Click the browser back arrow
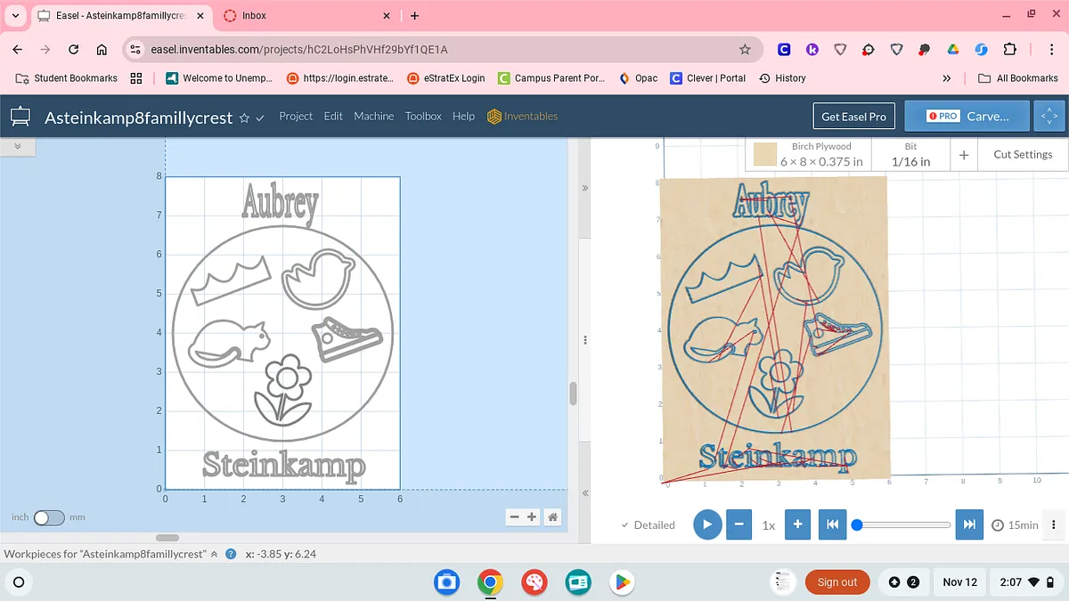 [x=18, y=50]
